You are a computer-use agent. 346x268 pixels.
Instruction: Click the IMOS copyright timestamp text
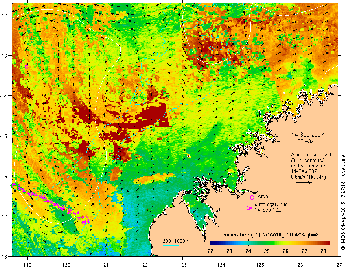click(x=343, y=203)
